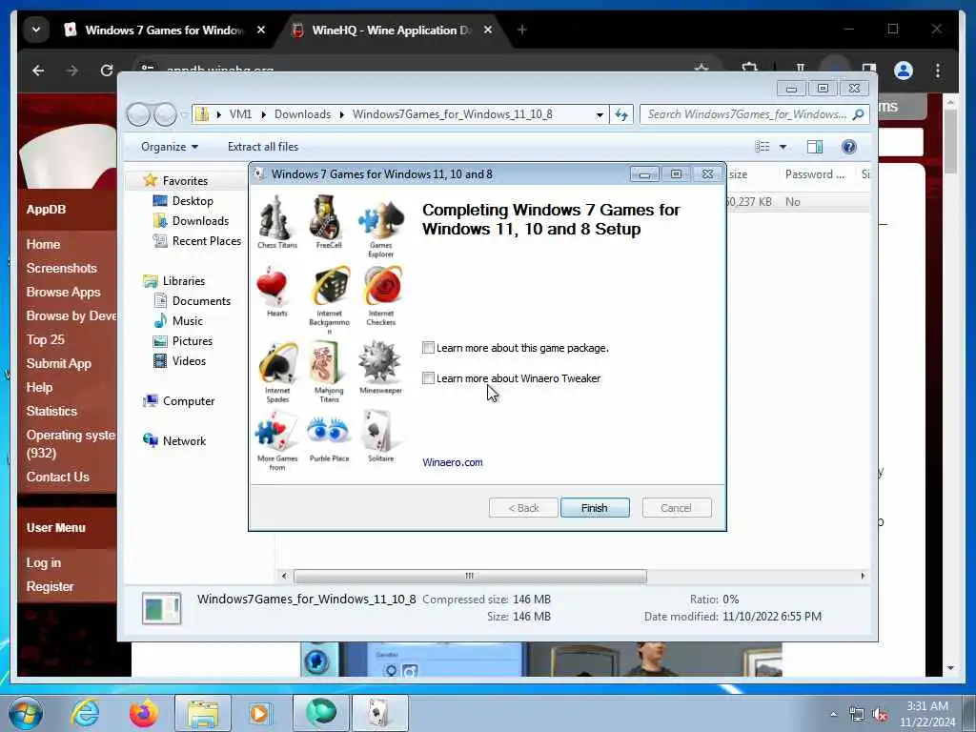Open the view options dropdown arrow

[x=783, y=147]
